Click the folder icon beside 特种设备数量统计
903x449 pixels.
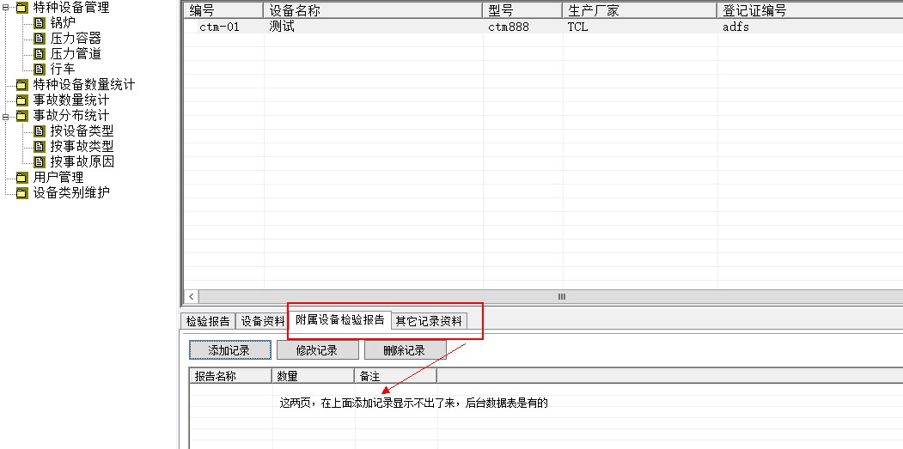tap(21, 85)
